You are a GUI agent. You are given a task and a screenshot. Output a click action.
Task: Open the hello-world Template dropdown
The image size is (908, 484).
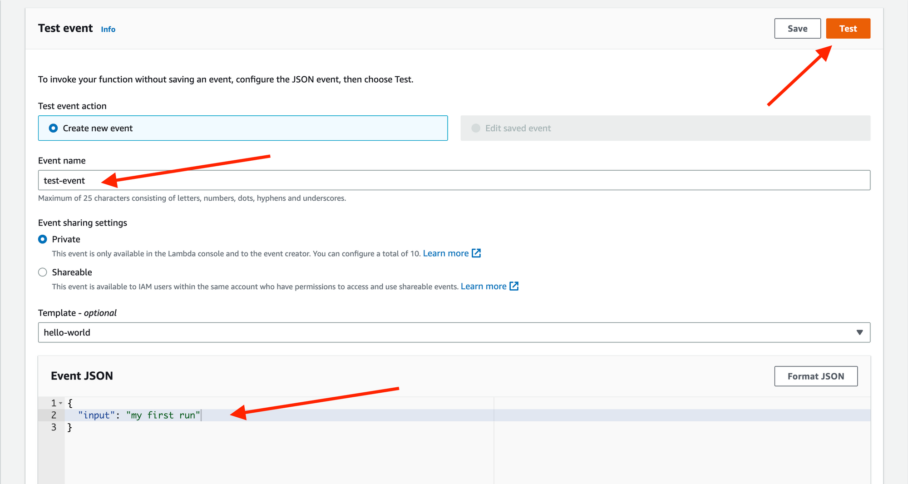pyautogui.click(x=454, y=332)
